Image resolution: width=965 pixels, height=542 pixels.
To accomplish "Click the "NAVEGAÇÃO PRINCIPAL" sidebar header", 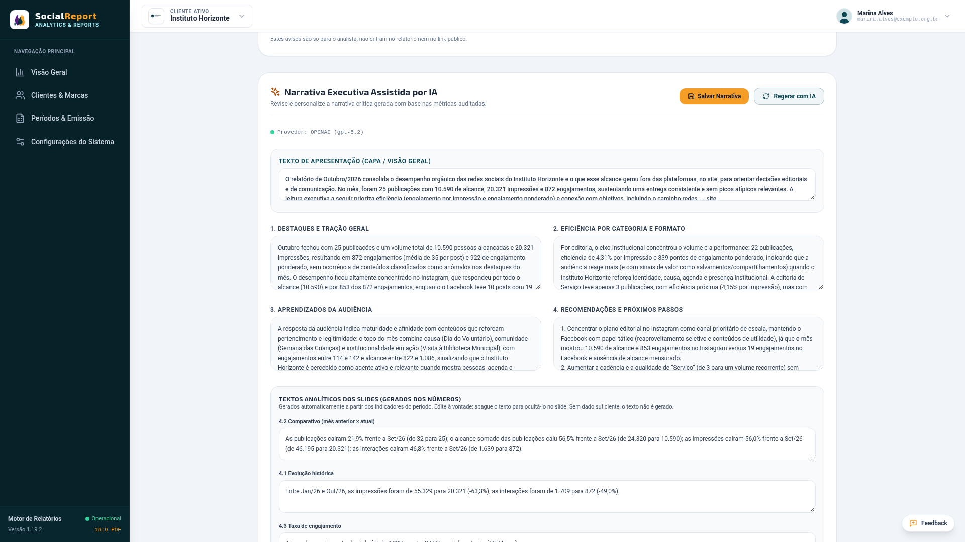I will [x=44, y=52].
